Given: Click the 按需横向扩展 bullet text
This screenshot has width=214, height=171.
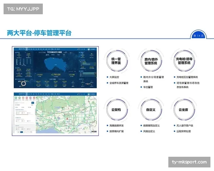Looking at the screenshot, I should (x=117, y=131).
